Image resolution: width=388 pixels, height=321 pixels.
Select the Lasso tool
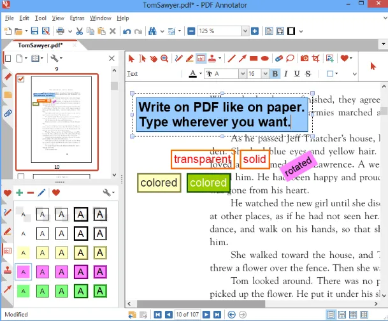click(x=290, y=59)
